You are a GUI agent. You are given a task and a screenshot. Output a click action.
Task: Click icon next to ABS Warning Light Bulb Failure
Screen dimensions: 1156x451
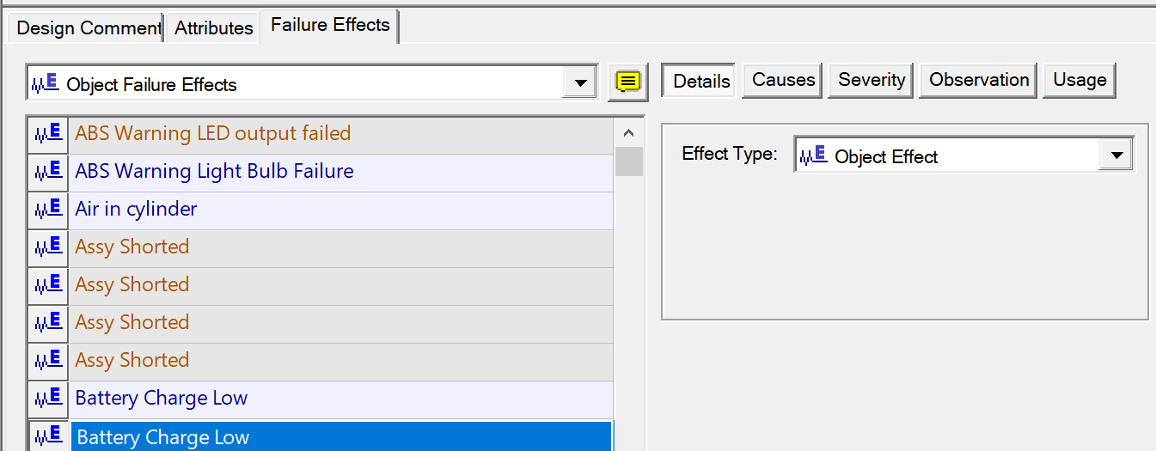point(47,171)
